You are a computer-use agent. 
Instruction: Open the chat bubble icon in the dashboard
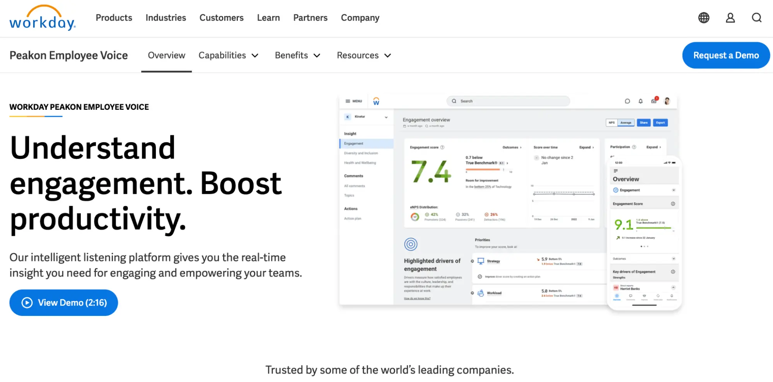tap(627, 101)
